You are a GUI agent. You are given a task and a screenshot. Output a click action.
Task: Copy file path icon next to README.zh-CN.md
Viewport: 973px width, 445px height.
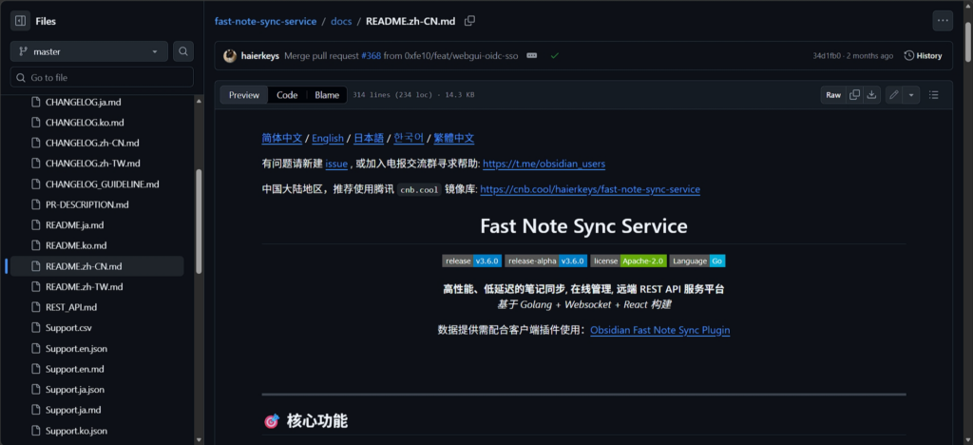[469, 21]
